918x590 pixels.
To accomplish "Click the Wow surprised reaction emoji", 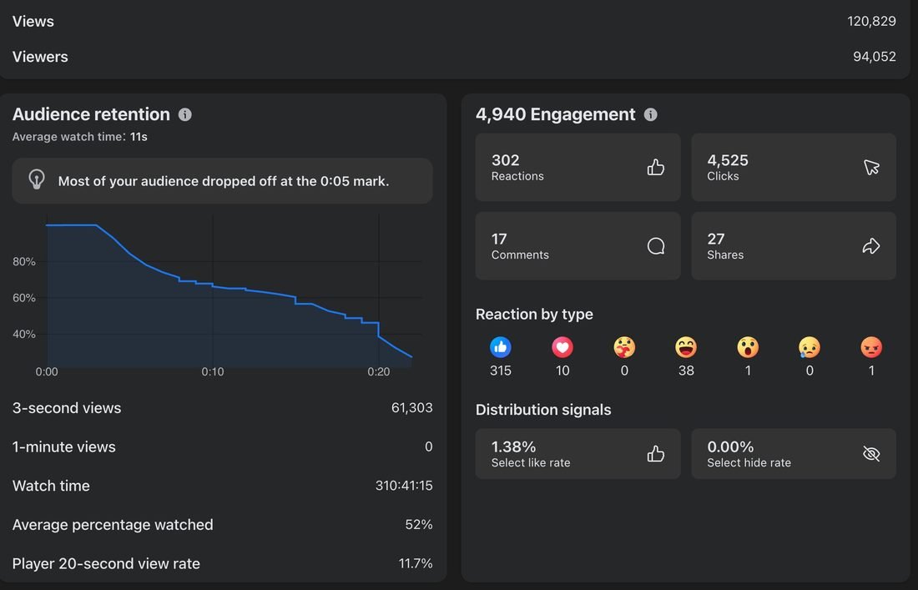I will tap(748, 347).
